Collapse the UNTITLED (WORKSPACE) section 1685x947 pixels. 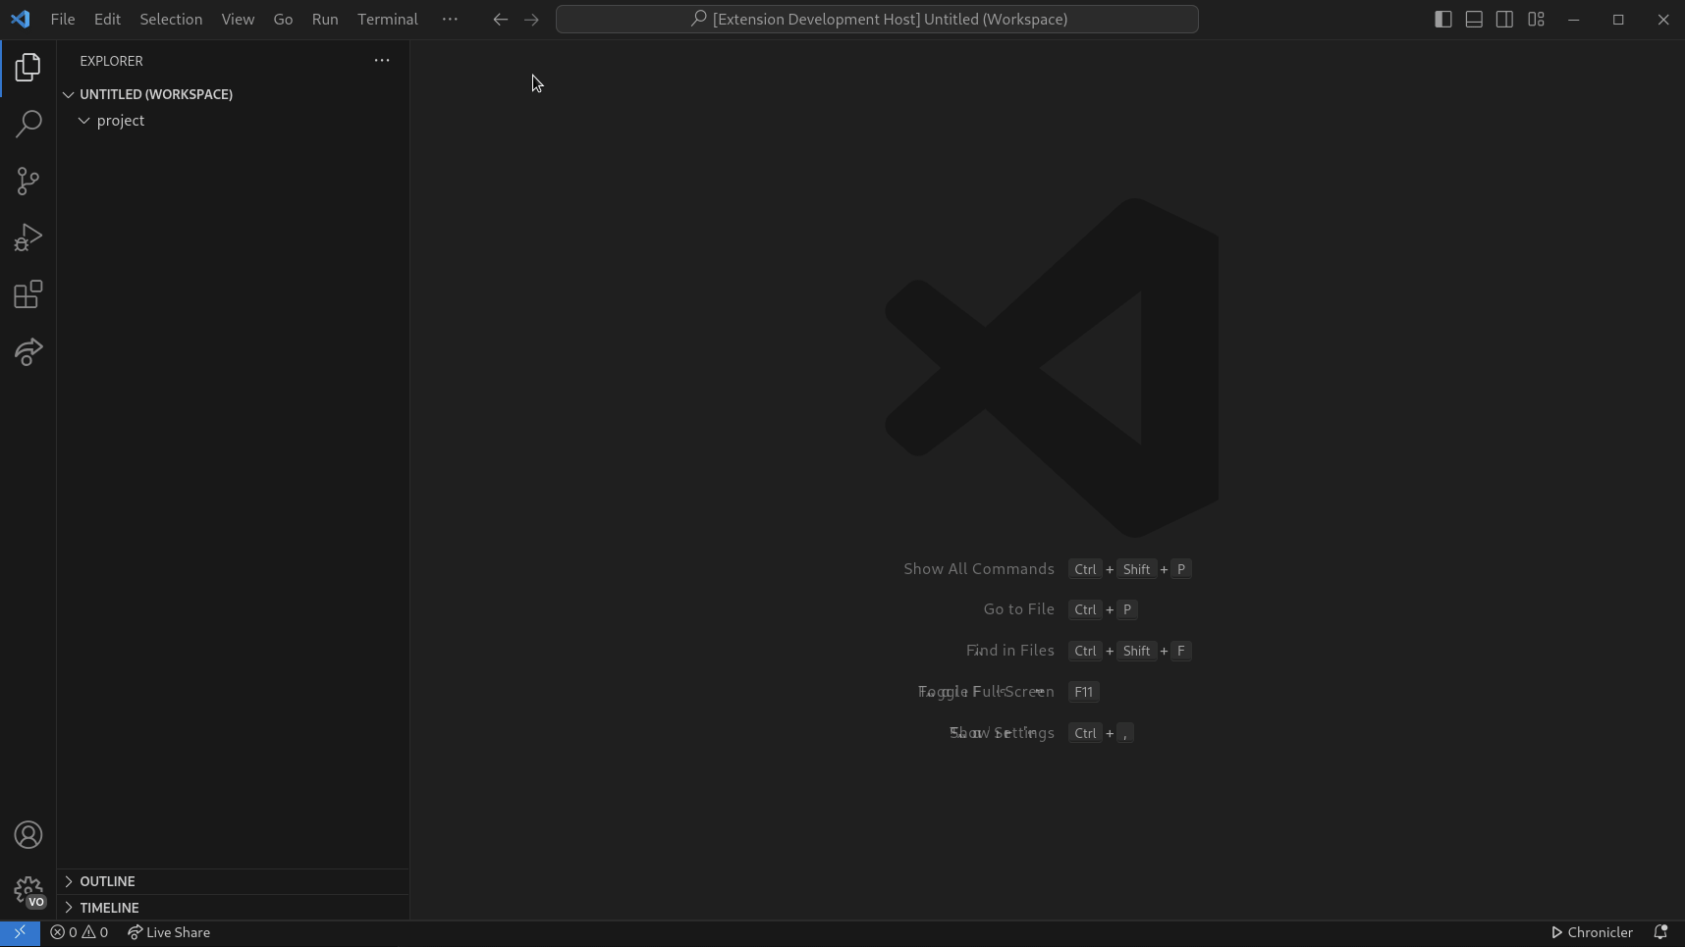(x=69, y=94)
